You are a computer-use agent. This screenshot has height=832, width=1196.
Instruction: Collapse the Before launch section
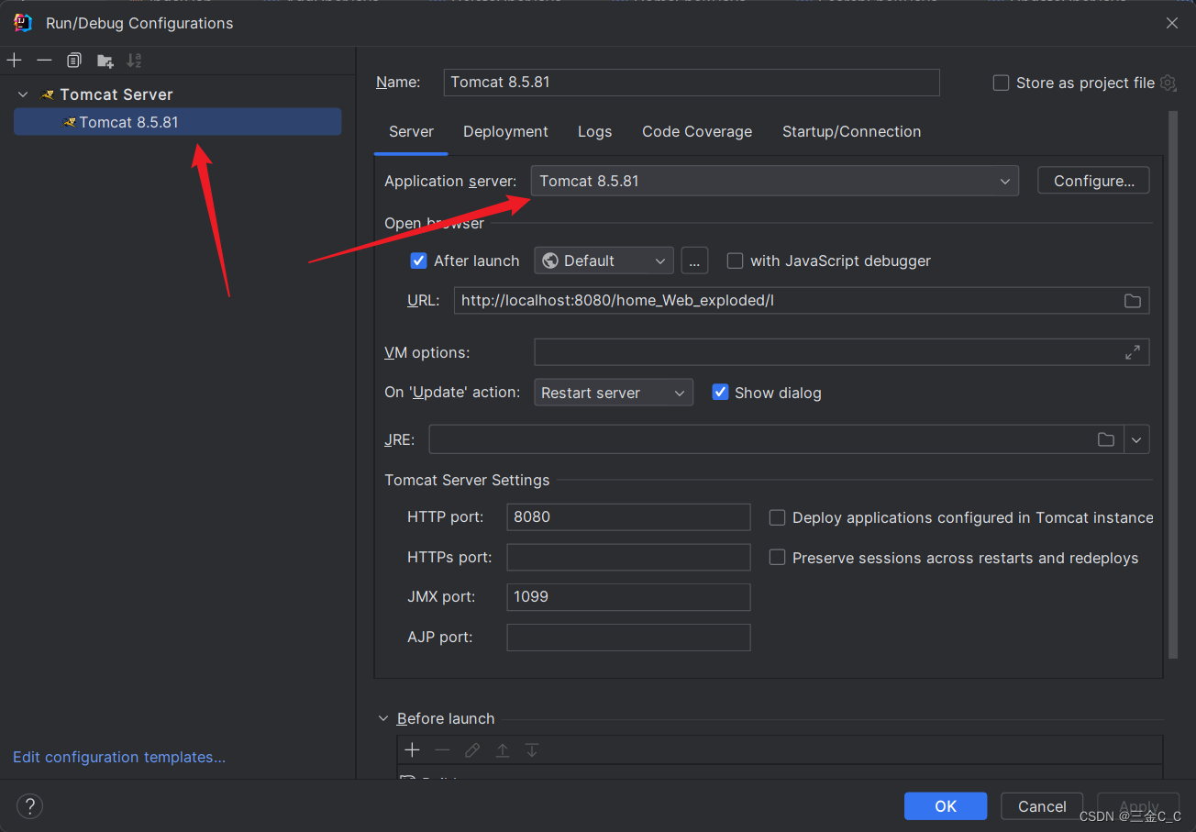click(x=383, y=718)
